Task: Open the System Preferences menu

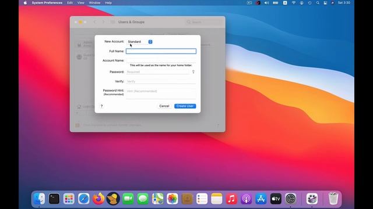Action: point(47,3)
